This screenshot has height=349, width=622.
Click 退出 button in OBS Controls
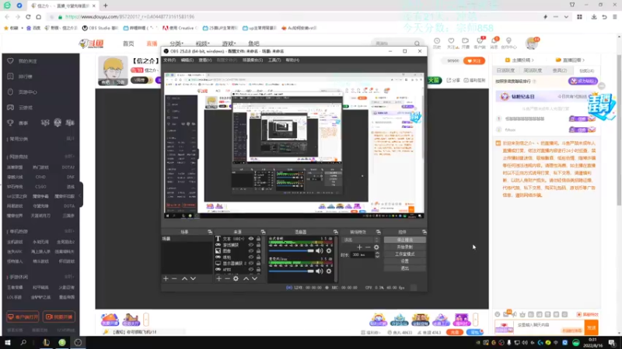click(404, 268)
